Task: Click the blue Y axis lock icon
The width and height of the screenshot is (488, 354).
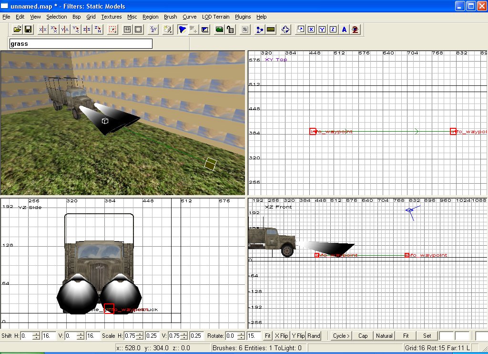Action: pyautogui.click(x=322, y=30)
